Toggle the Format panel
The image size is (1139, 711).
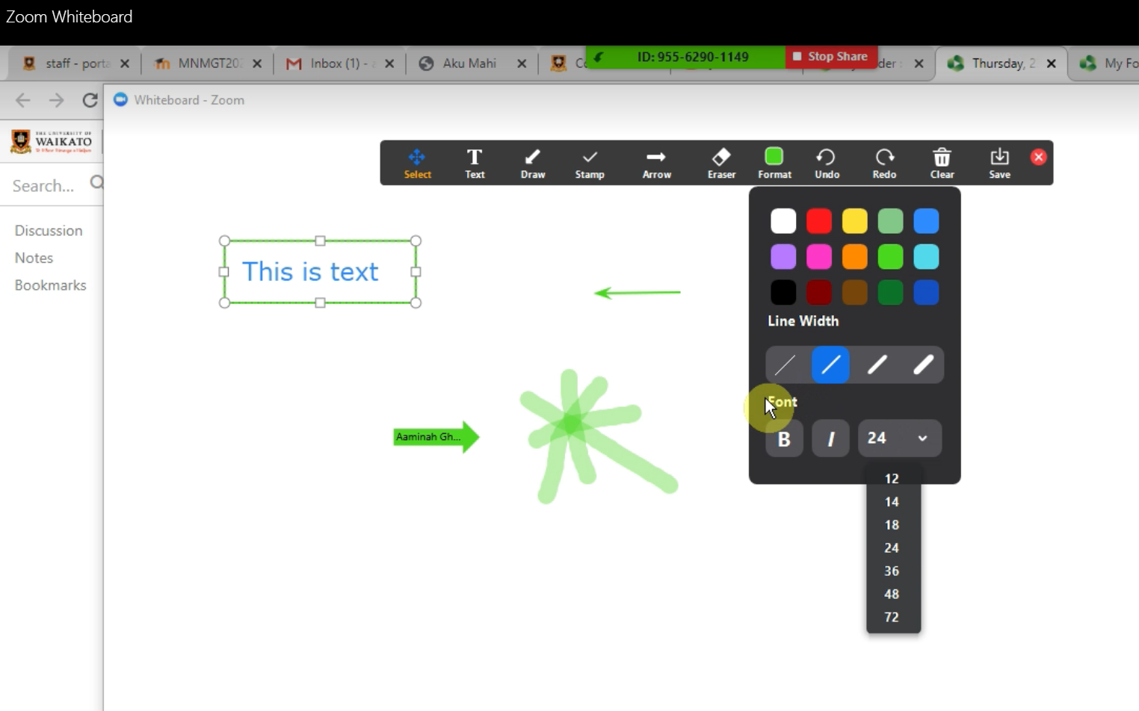point(774,164)
